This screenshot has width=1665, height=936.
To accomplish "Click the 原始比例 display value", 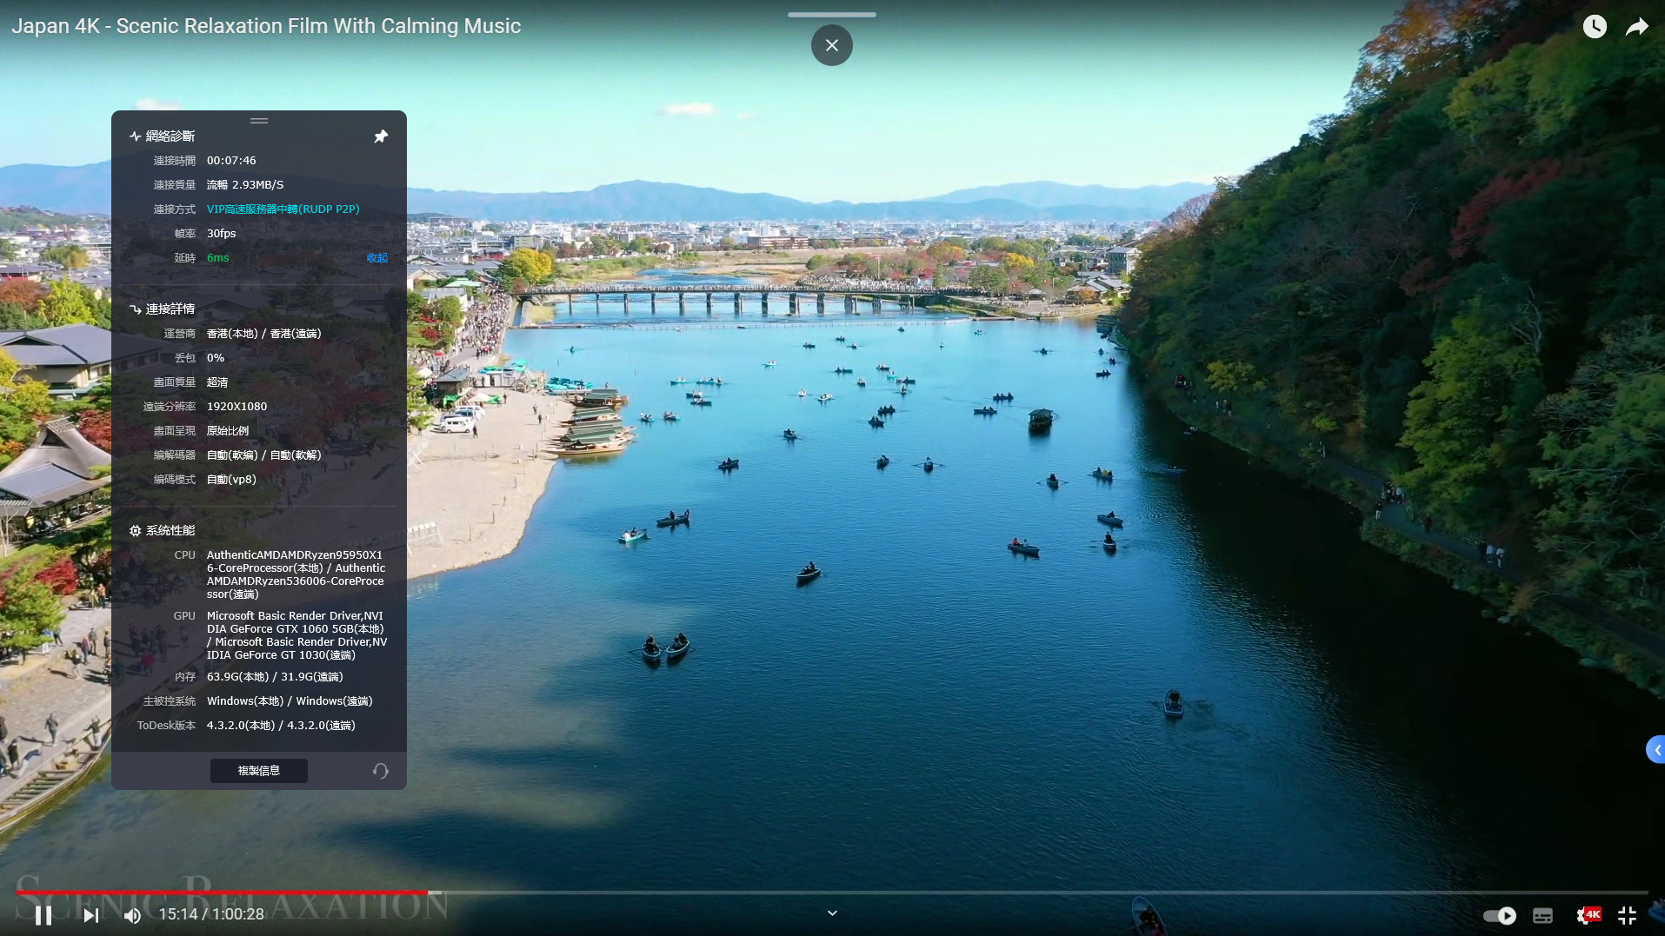I will pyautogui.click(x=228, y=431).
